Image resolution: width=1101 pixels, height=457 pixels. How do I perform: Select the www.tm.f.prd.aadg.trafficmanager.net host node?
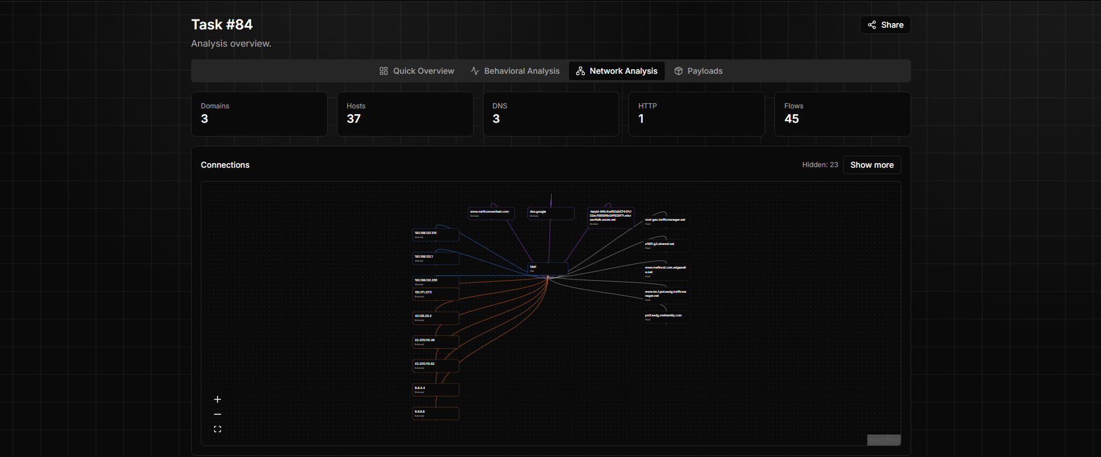[666, 296]
